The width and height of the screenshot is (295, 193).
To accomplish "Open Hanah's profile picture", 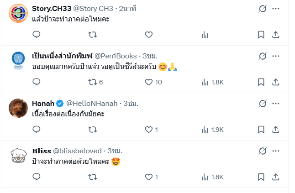I will 18,108.
